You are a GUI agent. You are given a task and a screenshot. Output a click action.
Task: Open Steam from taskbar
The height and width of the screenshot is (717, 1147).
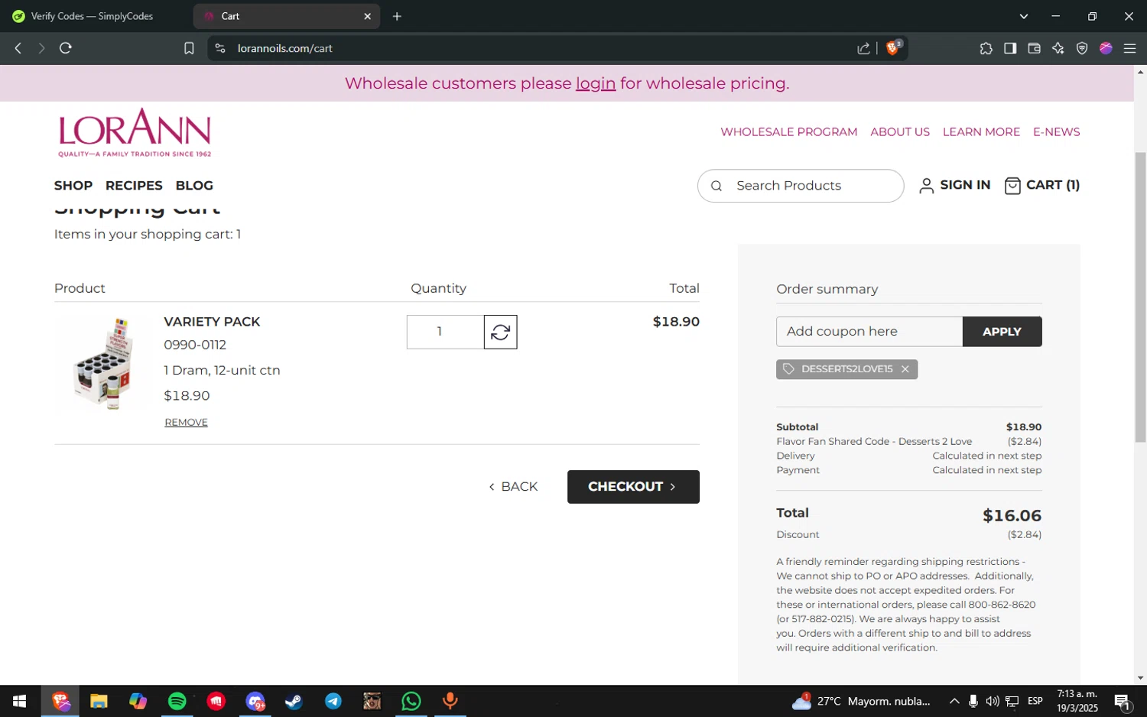294,701
